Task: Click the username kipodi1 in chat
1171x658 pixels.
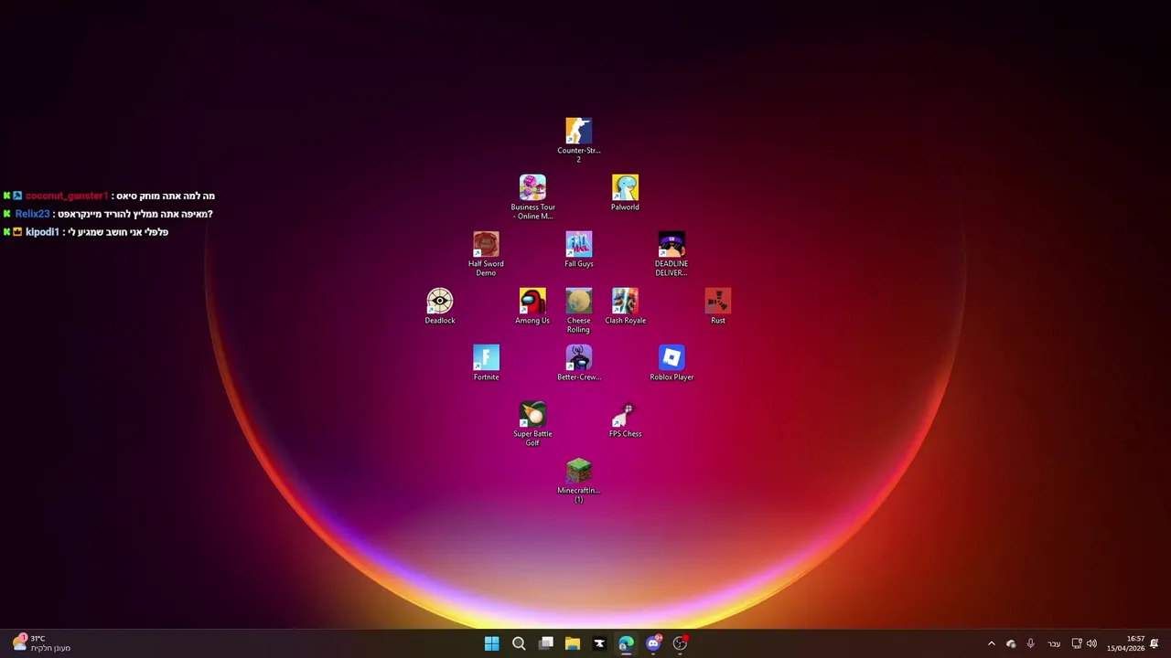Action: (42, 232)
